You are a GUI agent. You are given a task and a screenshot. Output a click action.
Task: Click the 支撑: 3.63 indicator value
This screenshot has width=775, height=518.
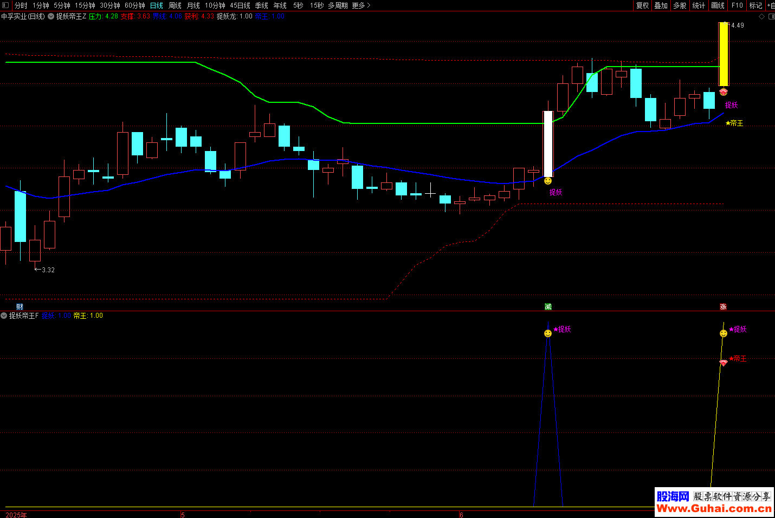(135, 16)
